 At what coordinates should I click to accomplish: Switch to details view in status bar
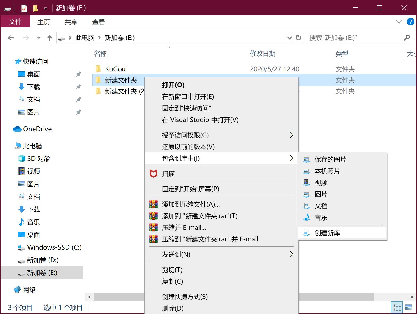tap(397, 307)
